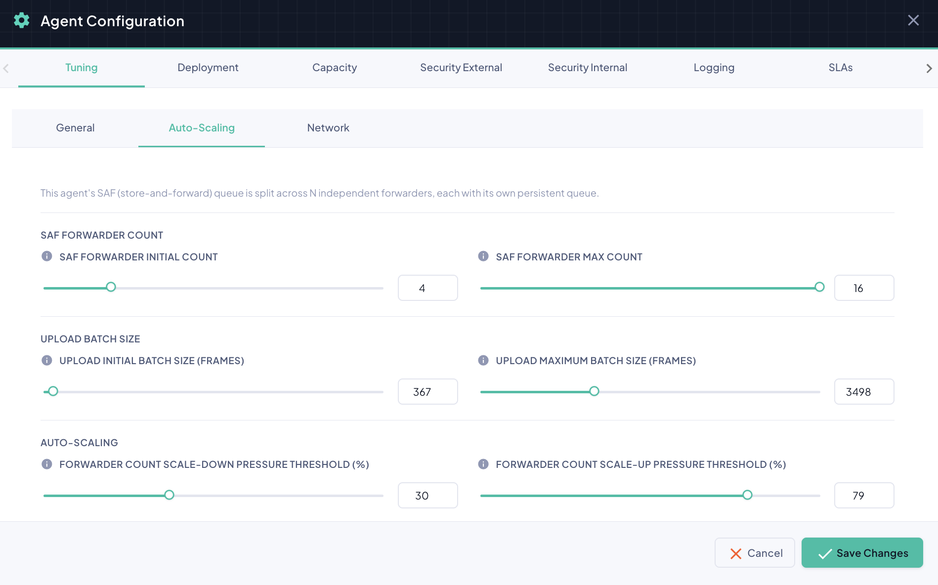Close the Agent Configuration dialog
938x585 pixels.
tap(913, 20)
